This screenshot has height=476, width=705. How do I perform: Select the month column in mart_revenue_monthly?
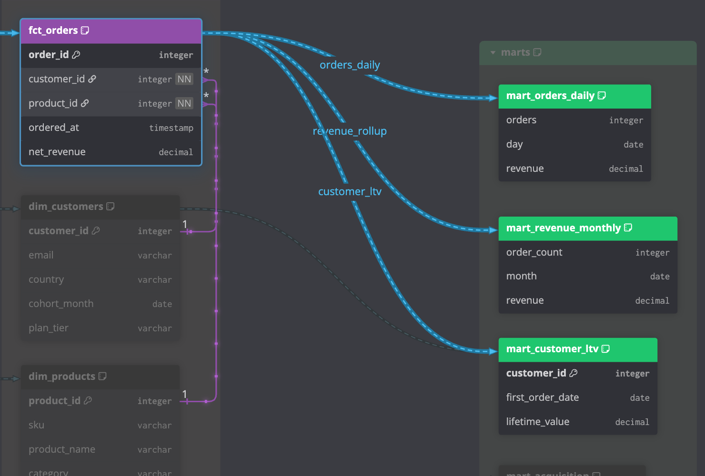pos(588,277)
